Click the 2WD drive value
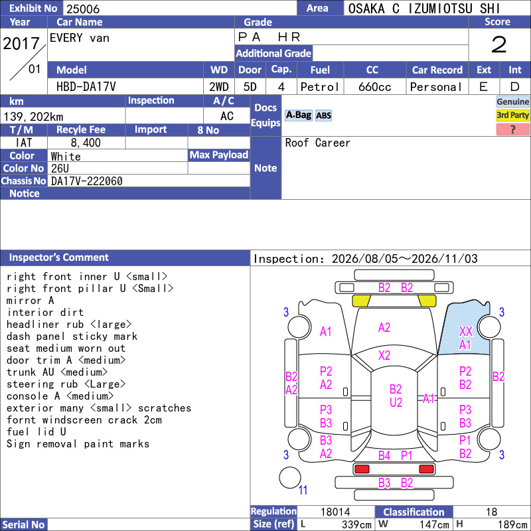The width and height of the screenshot is (531, 531). pyautogui.click(x=218, y=87)
